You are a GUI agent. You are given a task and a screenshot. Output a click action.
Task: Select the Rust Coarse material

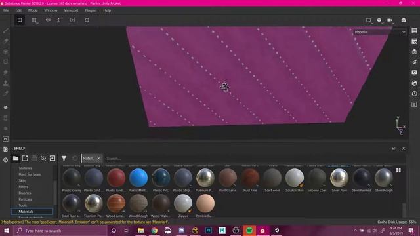click(x=228, y=180)
